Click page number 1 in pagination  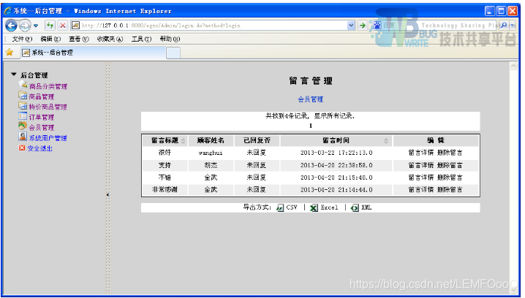pyautogui.click(x=311, y=126)
